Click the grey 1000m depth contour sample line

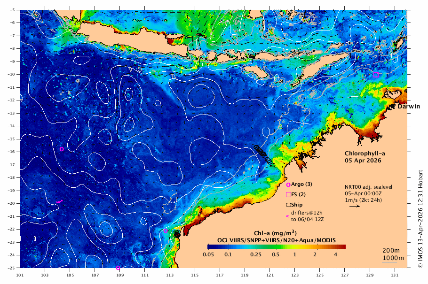coord(389,262)
